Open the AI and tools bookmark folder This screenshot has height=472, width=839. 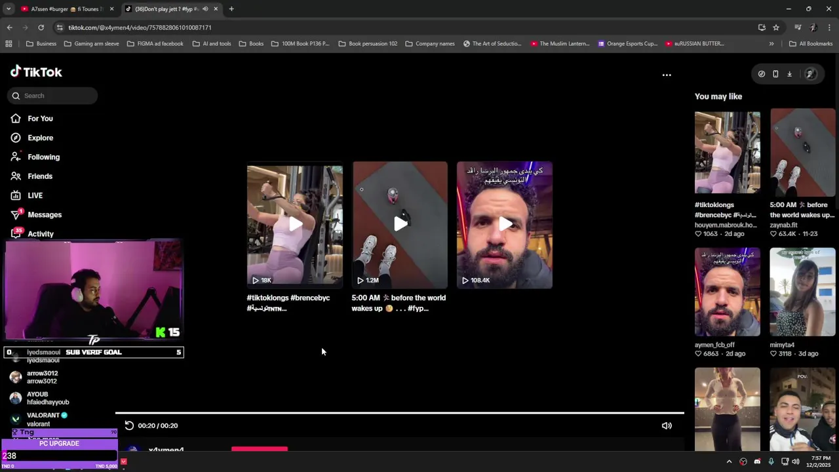point(211,44)
